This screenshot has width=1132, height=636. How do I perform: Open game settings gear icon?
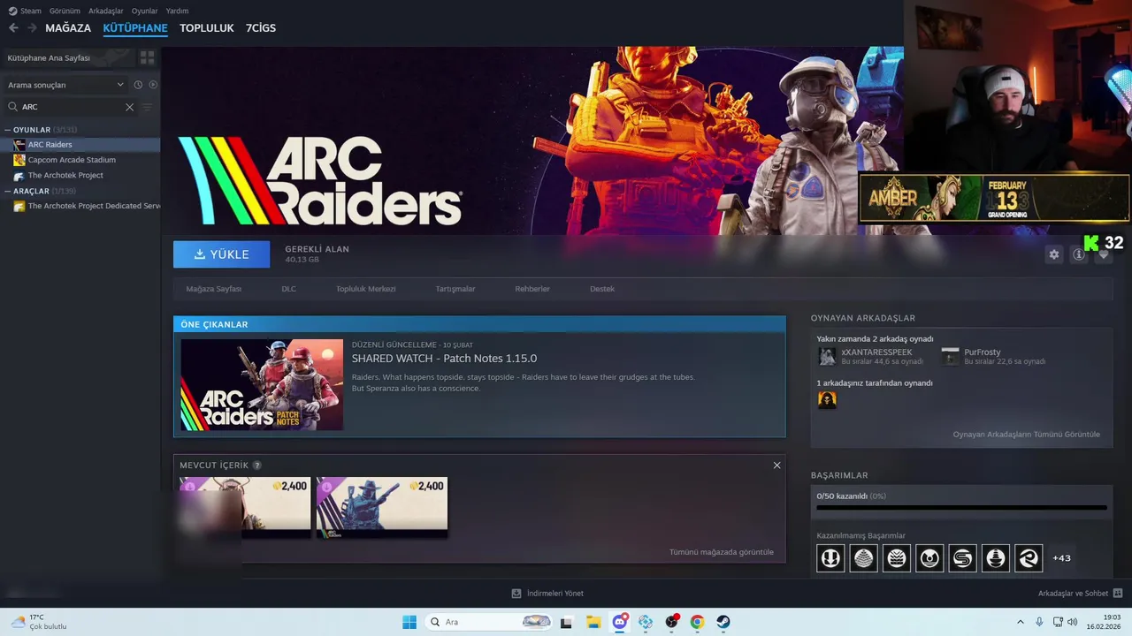coord(1054,254)
